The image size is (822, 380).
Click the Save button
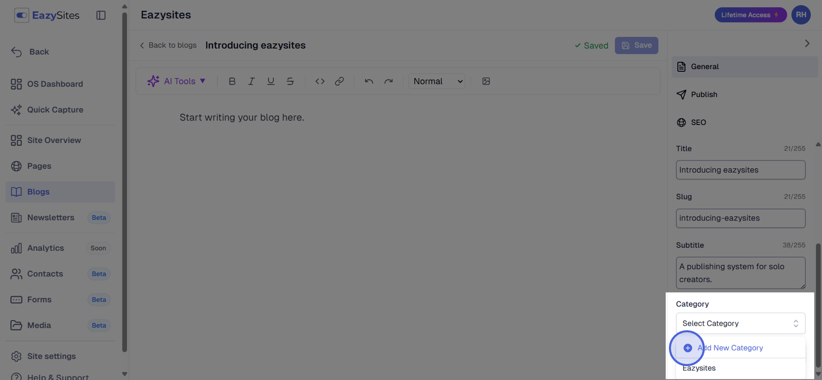(x=637, y=45)
